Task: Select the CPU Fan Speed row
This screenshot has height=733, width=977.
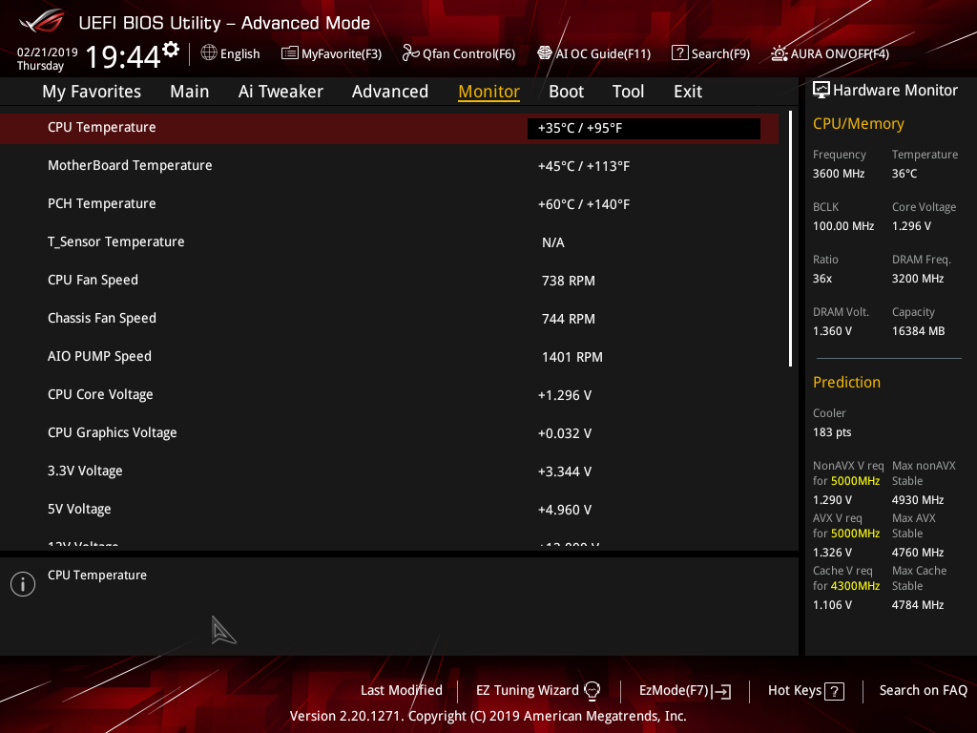Action: pyautogui.click(x=389, y=281)
